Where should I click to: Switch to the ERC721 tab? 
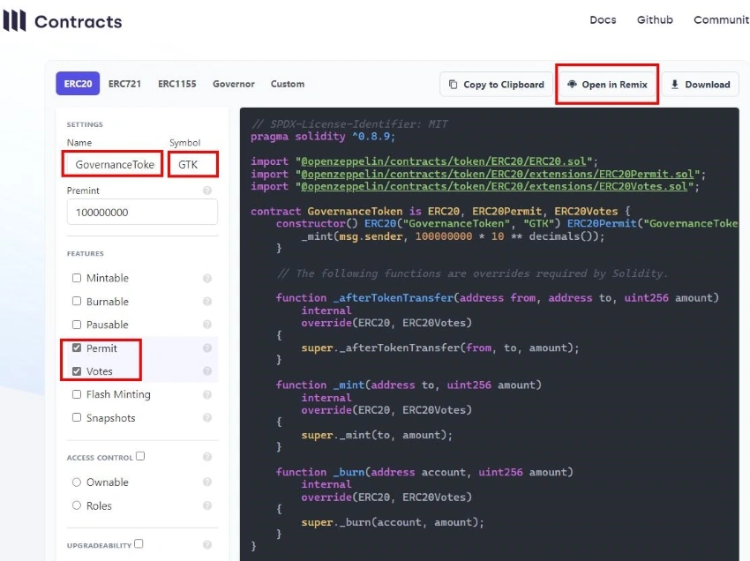coord(124,84)
